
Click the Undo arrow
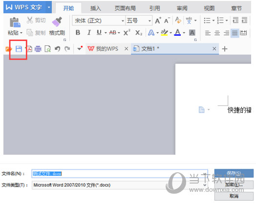click(58, 49)
